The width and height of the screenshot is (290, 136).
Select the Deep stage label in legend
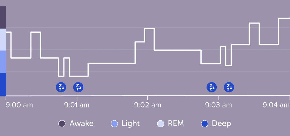click(221, 124)
